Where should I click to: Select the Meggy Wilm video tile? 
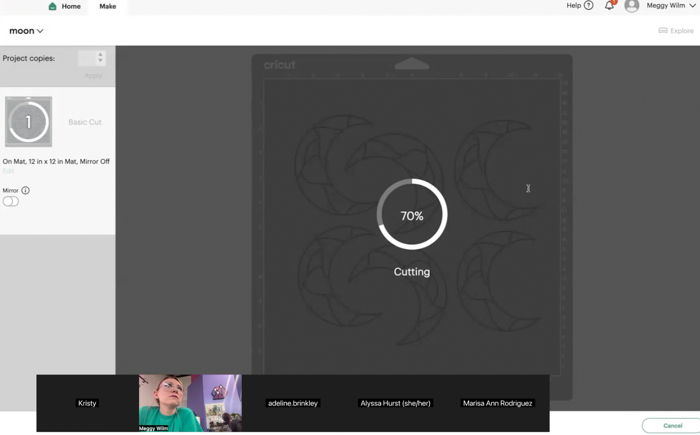tap(190, 403)
